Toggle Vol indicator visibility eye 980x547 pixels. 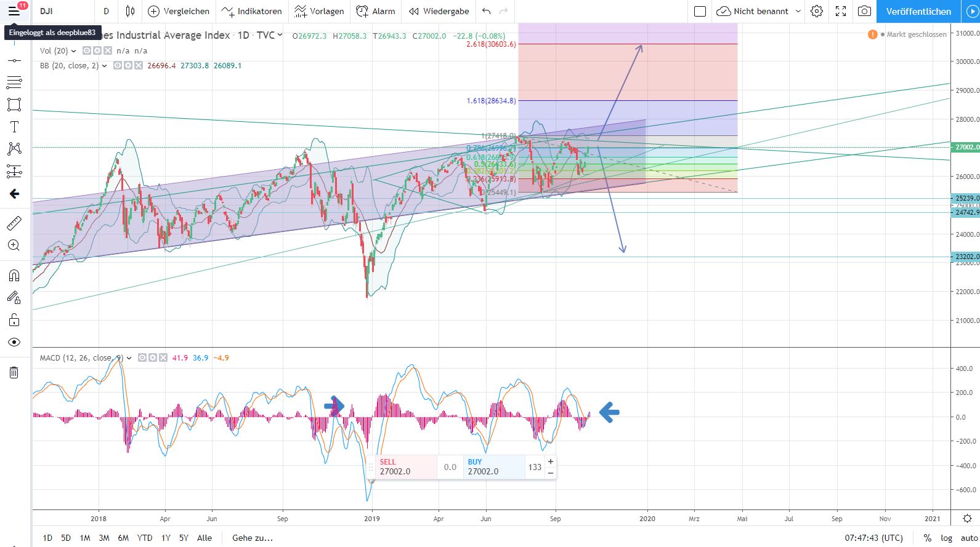(x=87, y=51)
